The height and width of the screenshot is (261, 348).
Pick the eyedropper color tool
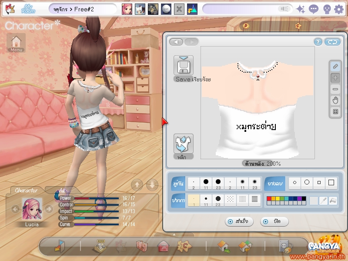pos(324,201)
